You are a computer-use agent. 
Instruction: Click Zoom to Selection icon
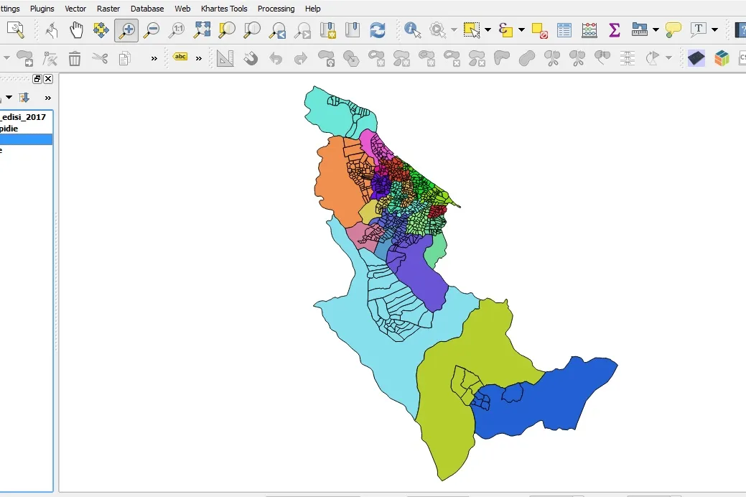tap(227, 30)
